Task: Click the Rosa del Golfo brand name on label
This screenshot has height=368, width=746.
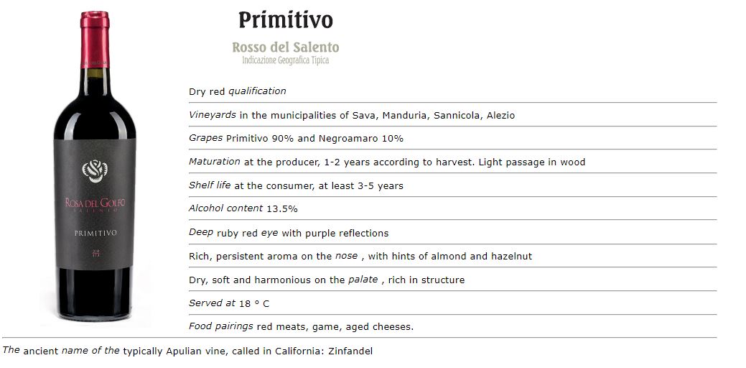Action: [95, 203]
